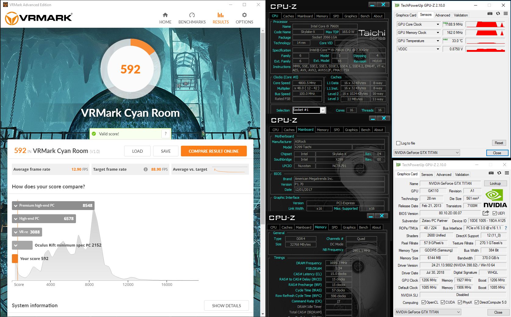Click the SAVE result button

[166, 151]
